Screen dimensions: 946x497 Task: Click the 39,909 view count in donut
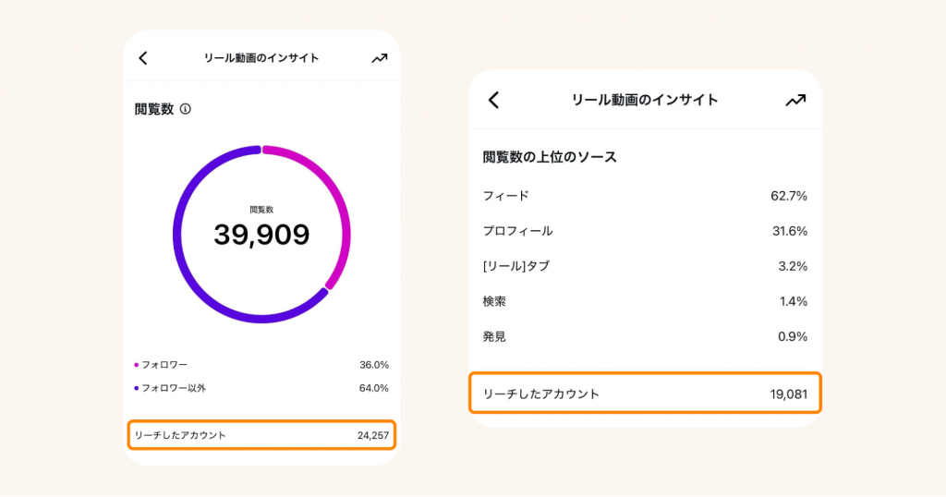(x=261, y=235)
